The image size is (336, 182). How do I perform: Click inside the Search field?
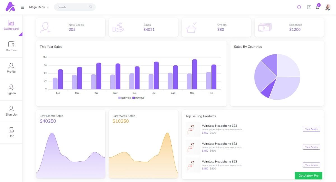click(74, 7)
